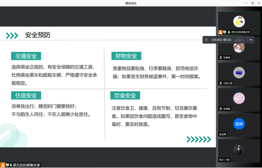Viewport: 262px width, 168px height.
Task: Click the 饮食安全 heading on slide
Action: pos(125,95)
